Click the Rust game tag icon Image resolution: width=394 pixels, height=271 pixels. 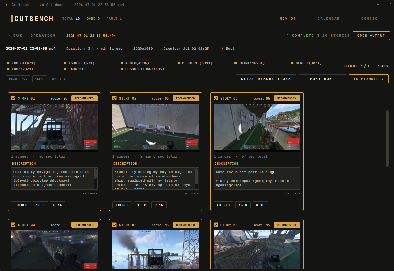(222, 49)
